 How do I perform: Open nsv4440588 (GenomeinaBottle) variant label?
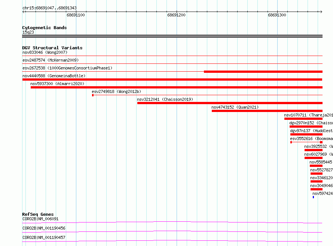coord(54,76)
